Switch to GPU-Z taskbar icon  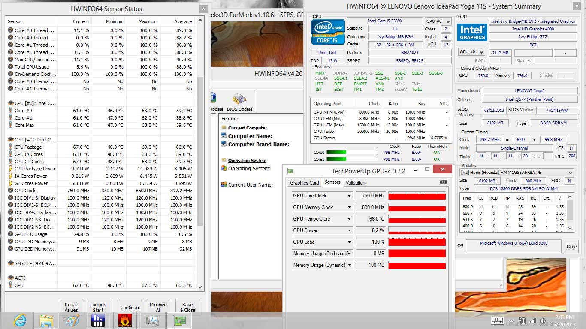179,320
